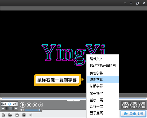Choose 修改字幕开始时间 from context menu

[103, 65]
